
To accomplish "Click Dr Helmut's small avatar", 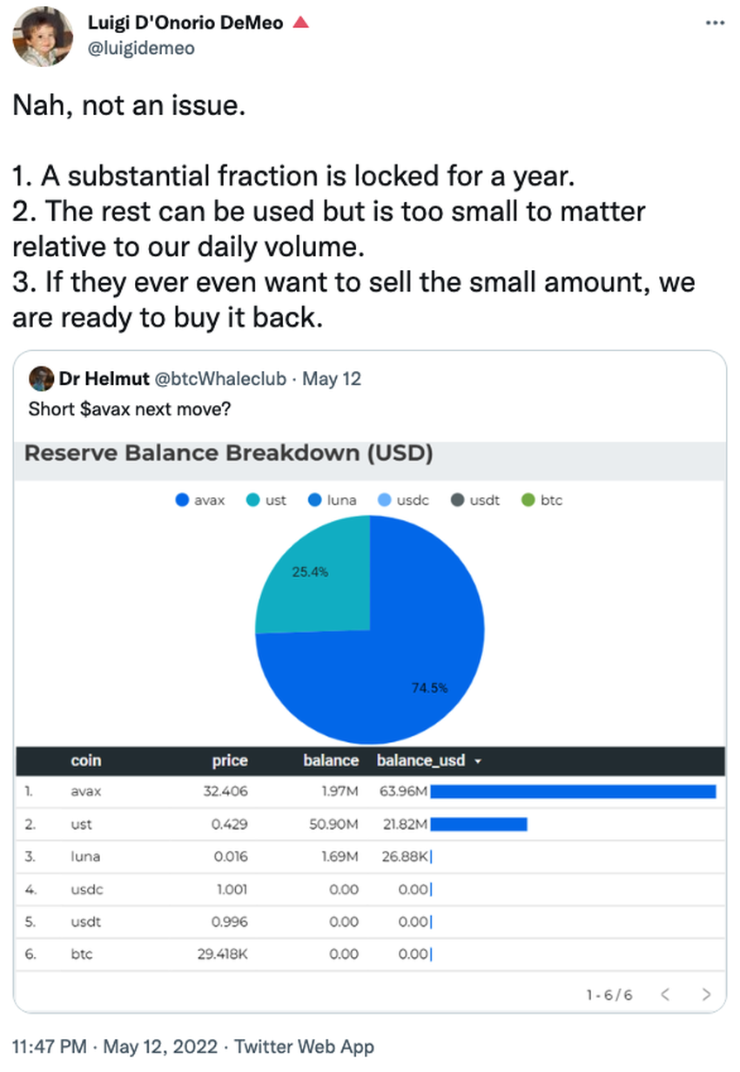I will click(42, 379).
